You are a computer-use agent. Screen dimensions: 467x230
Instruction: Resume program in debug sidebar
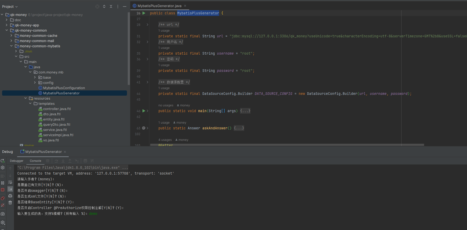pos(3,176)
